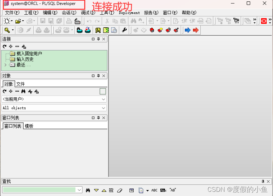273x196 pixels.
Task: Toggle the pin on 连接 panel
Action: pos(98,39)
